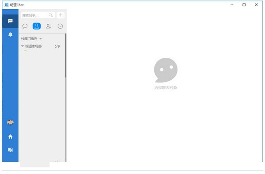
Task: Click the plus button to add chat
Action: click(61, 15)
